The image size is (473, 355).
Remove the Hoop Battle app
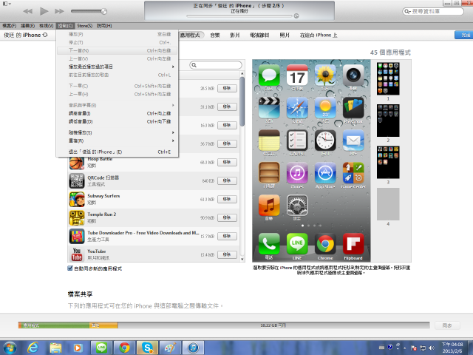click(x=227, y=163)
